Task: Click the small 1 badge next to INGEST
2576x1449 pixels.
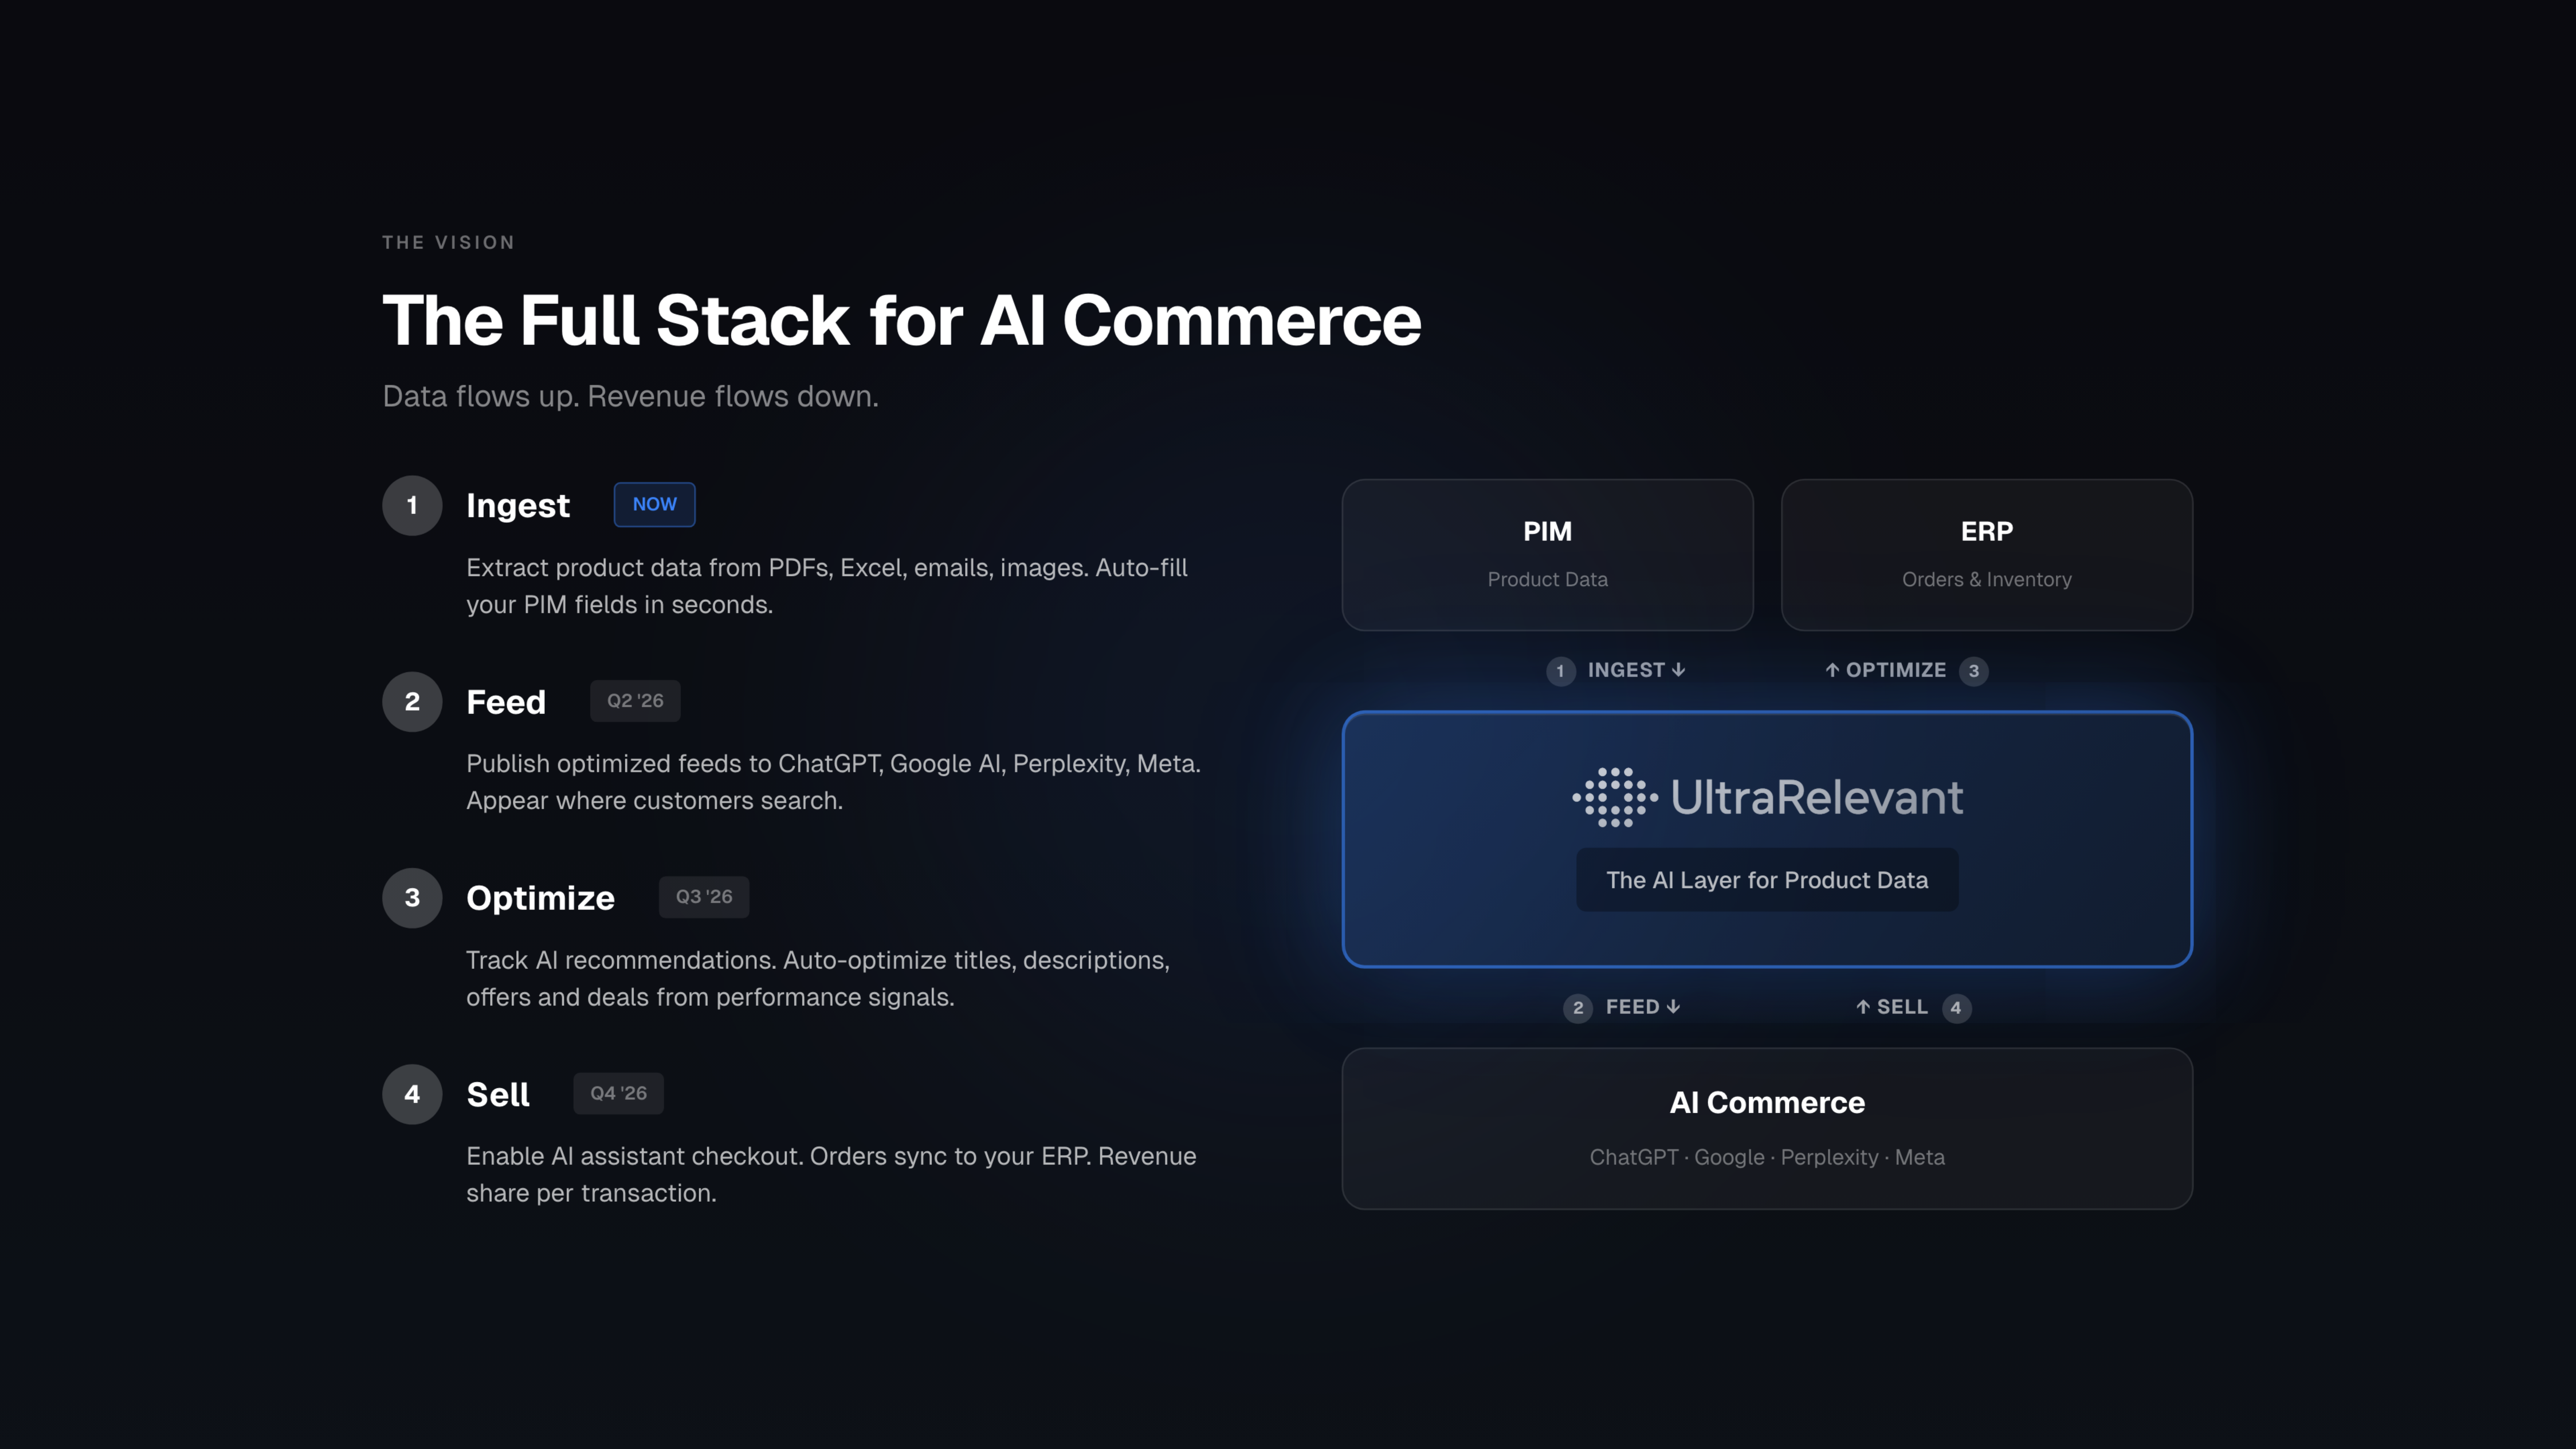Action: point(1560,671)
